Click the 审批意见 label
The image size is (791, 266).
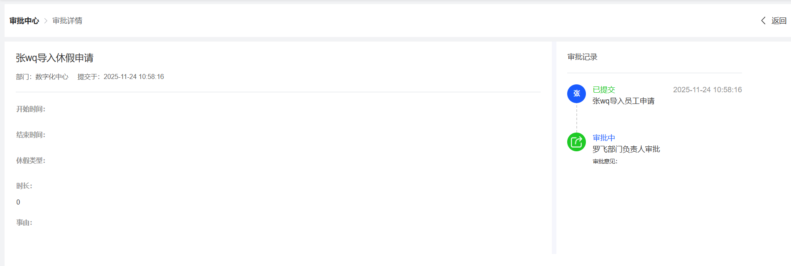point(605,162)
